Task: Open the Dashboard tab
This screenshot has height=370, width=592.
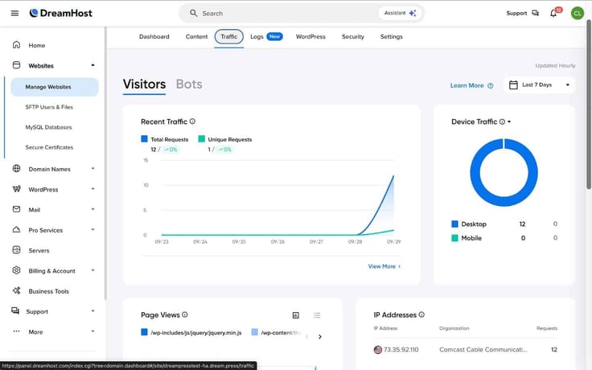Action: coord(154,37)
